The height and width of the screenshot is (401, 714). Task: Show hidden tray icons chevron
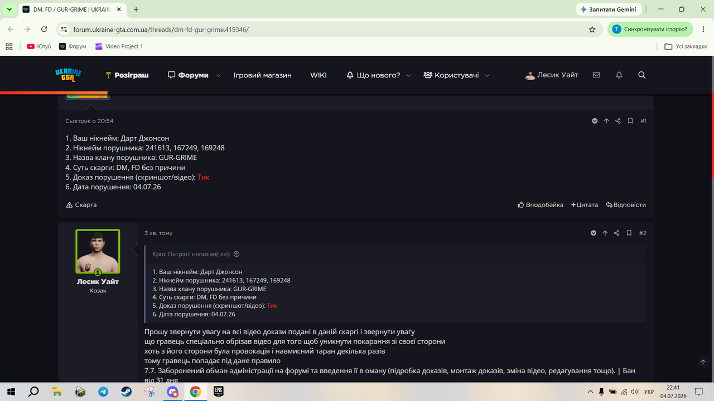pyautogui.click(x=591, y=392)
